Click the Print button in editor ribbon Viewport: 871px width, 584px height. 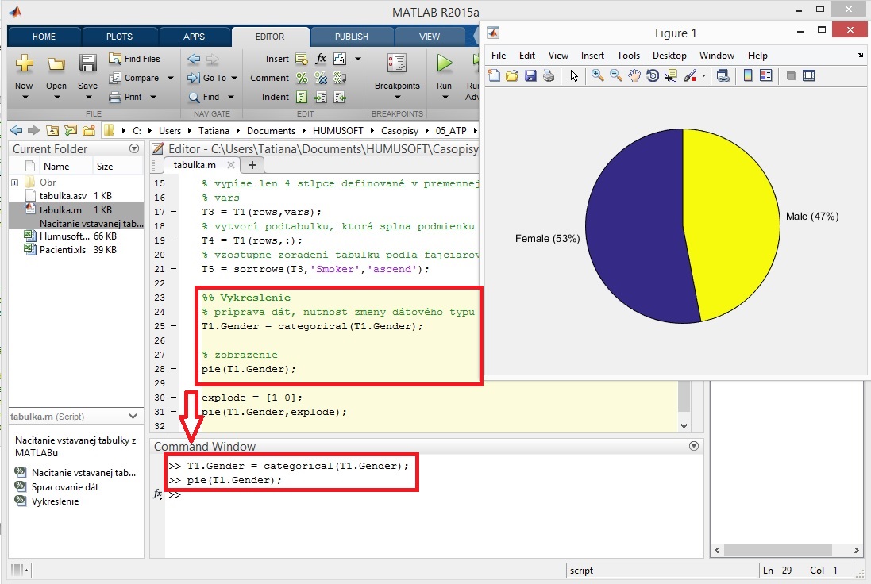(x=125, y=97)
